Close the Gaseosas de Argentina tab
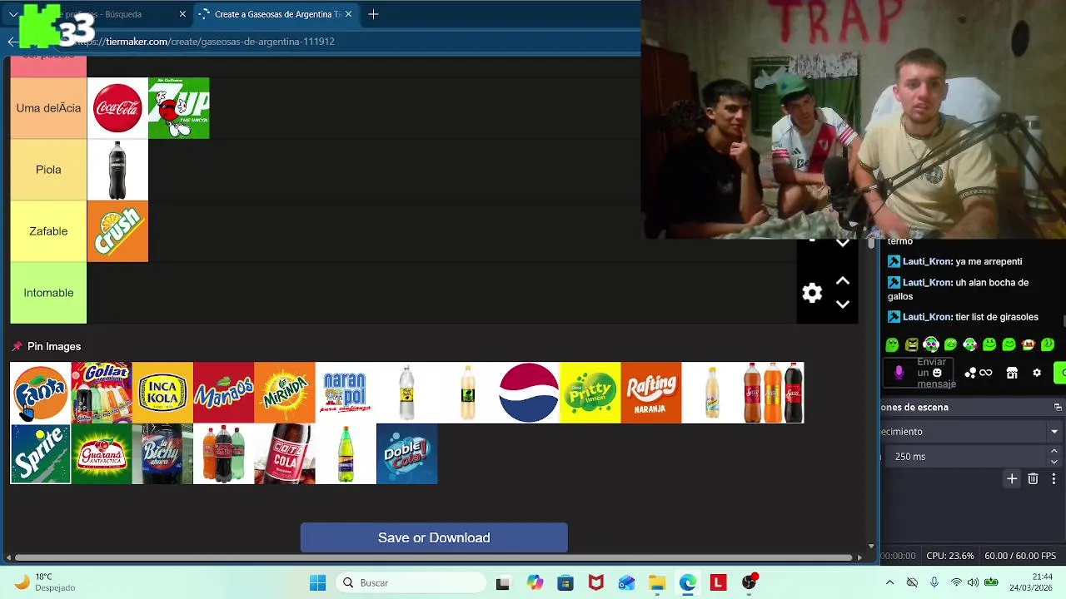 click(x=348, y=14)
